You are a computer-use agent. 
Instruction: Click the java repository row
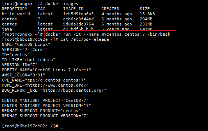pos(77,29)
